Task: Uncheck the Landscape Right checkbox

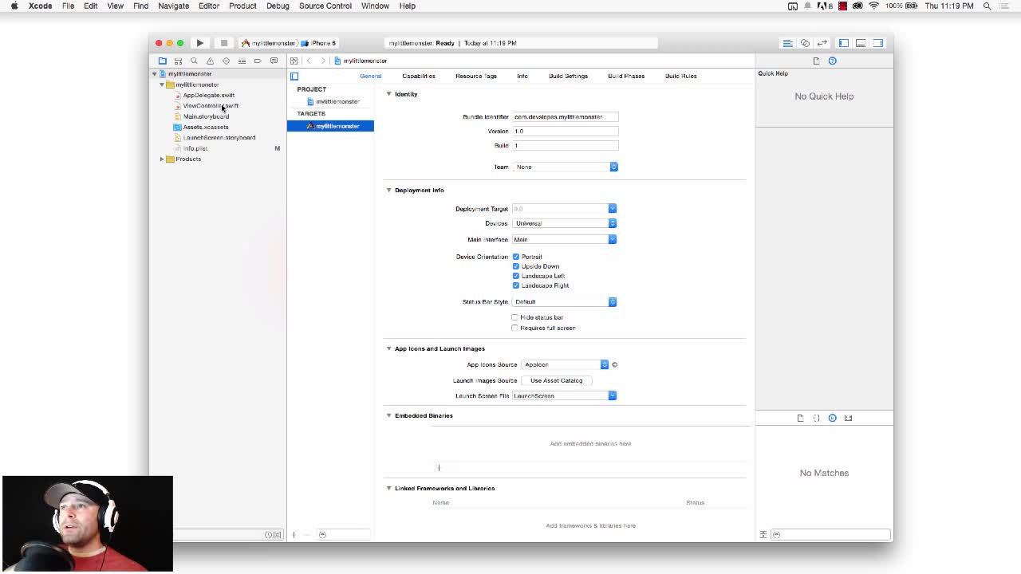Action: pyautogui.click(x=516, y=285)
